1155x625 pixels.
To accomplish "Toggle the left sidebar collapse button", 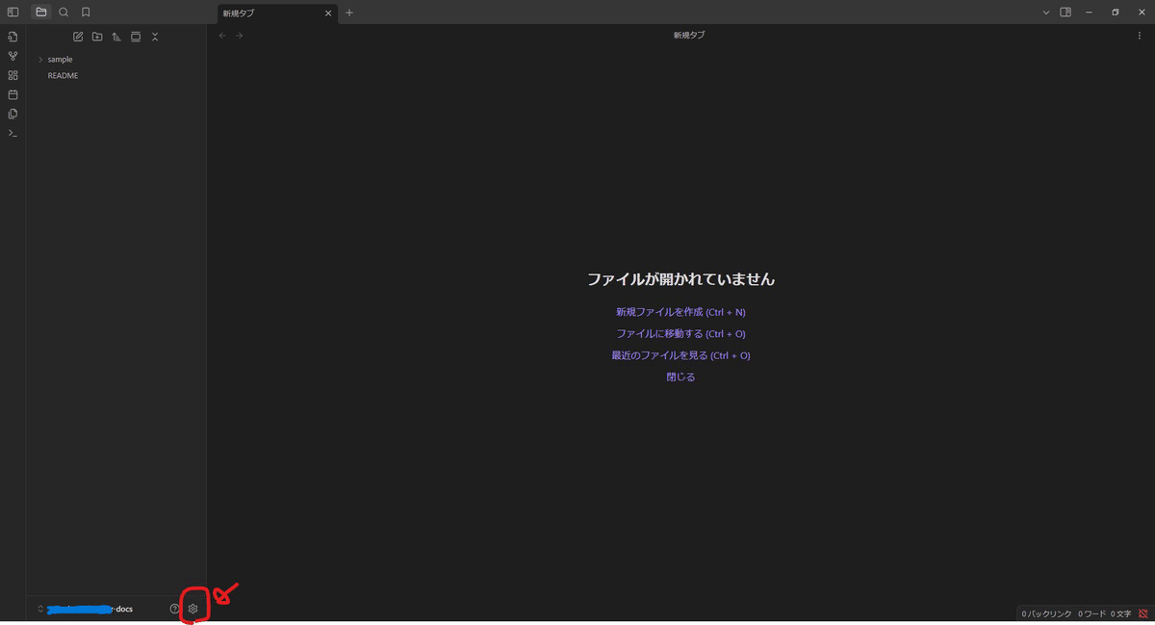I will pos(13,13).
